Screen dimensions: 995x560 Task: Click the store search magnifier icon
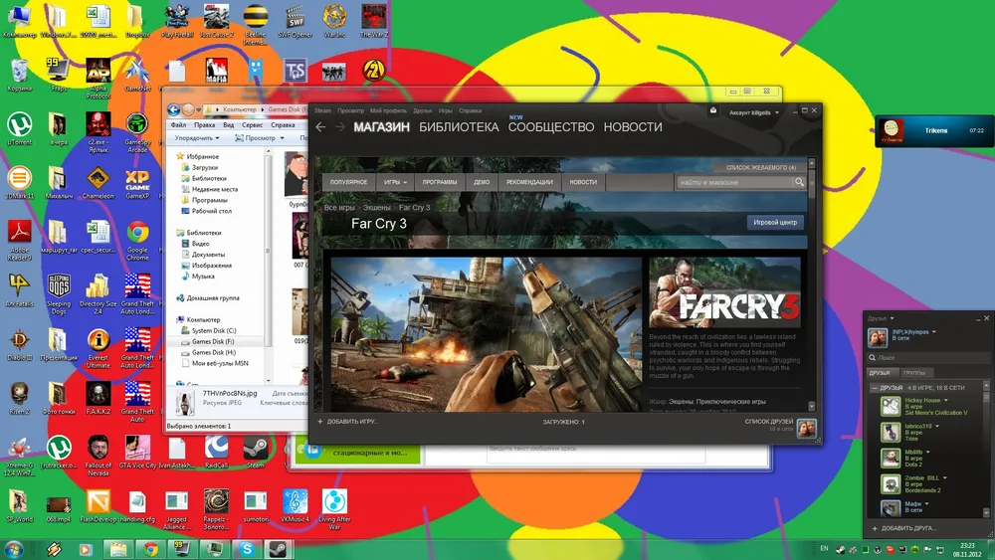tap(799, 182)
